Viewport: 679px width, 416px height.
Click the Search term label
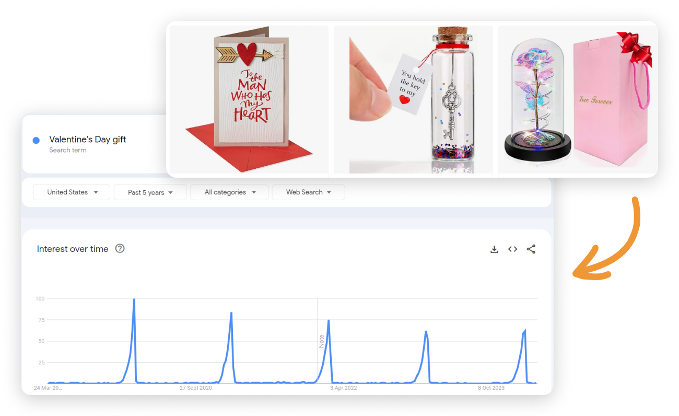pyautogui.click(x=68, y=150)
